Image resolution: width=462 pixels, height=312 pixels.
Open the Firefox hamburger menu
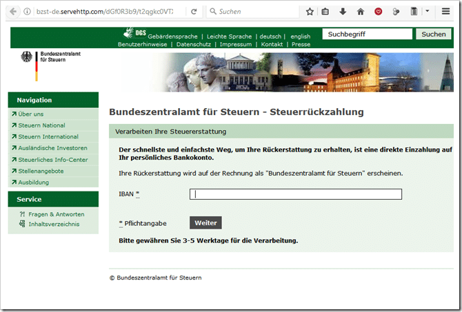click(x=445, y=11)
